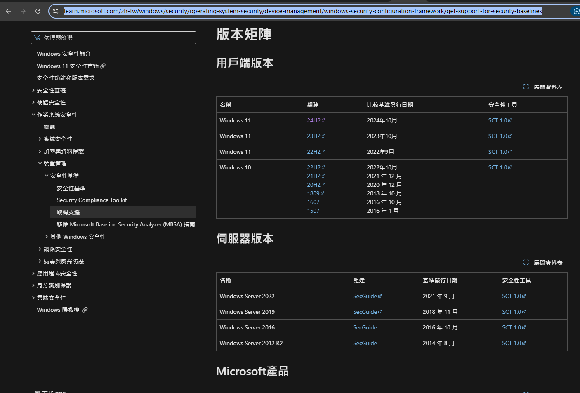Open the 安全性基準 child page
Image resolution: width=580 pixels, height=393 pixels.
(x=71, y=188)
